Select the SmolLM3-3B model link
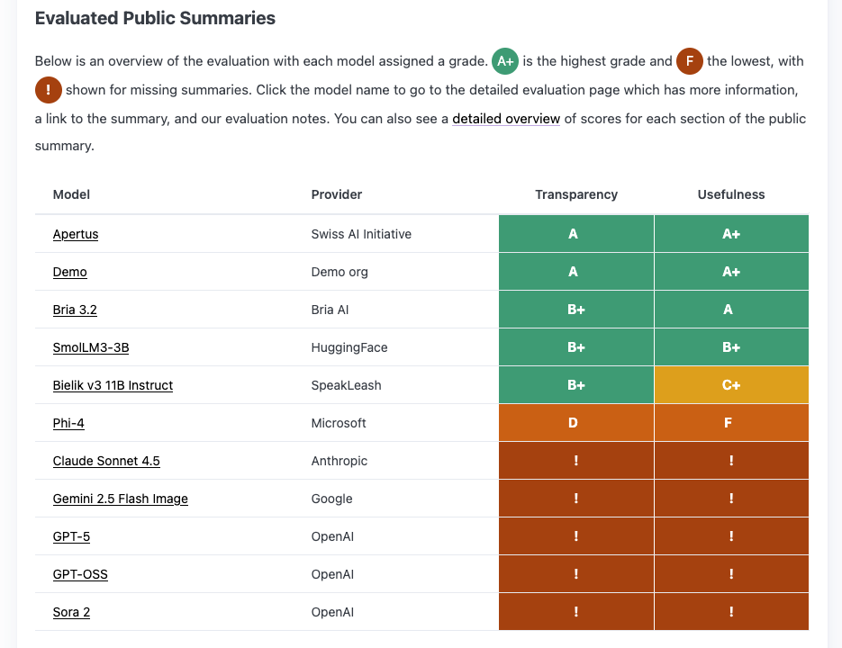The height and width of the screenshot is (648, 842). 91,347
